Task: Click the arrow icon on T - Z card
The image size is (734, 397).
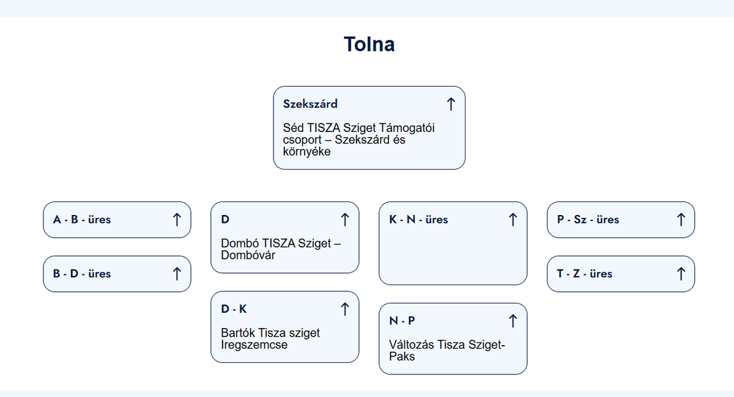Action: pos(680,274)
